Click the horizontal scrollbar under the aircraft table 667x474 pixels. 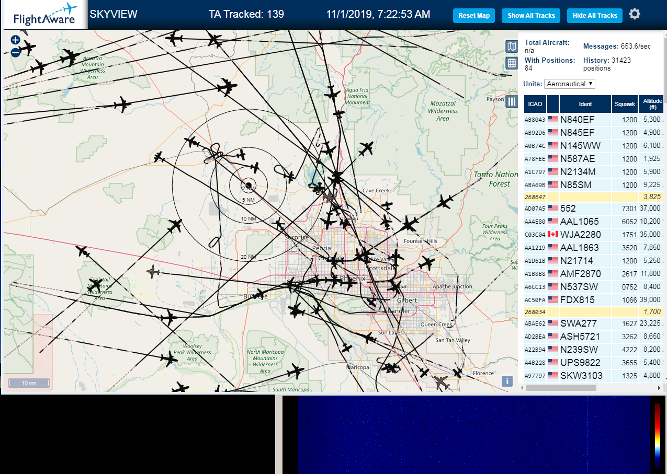(561, 388)
